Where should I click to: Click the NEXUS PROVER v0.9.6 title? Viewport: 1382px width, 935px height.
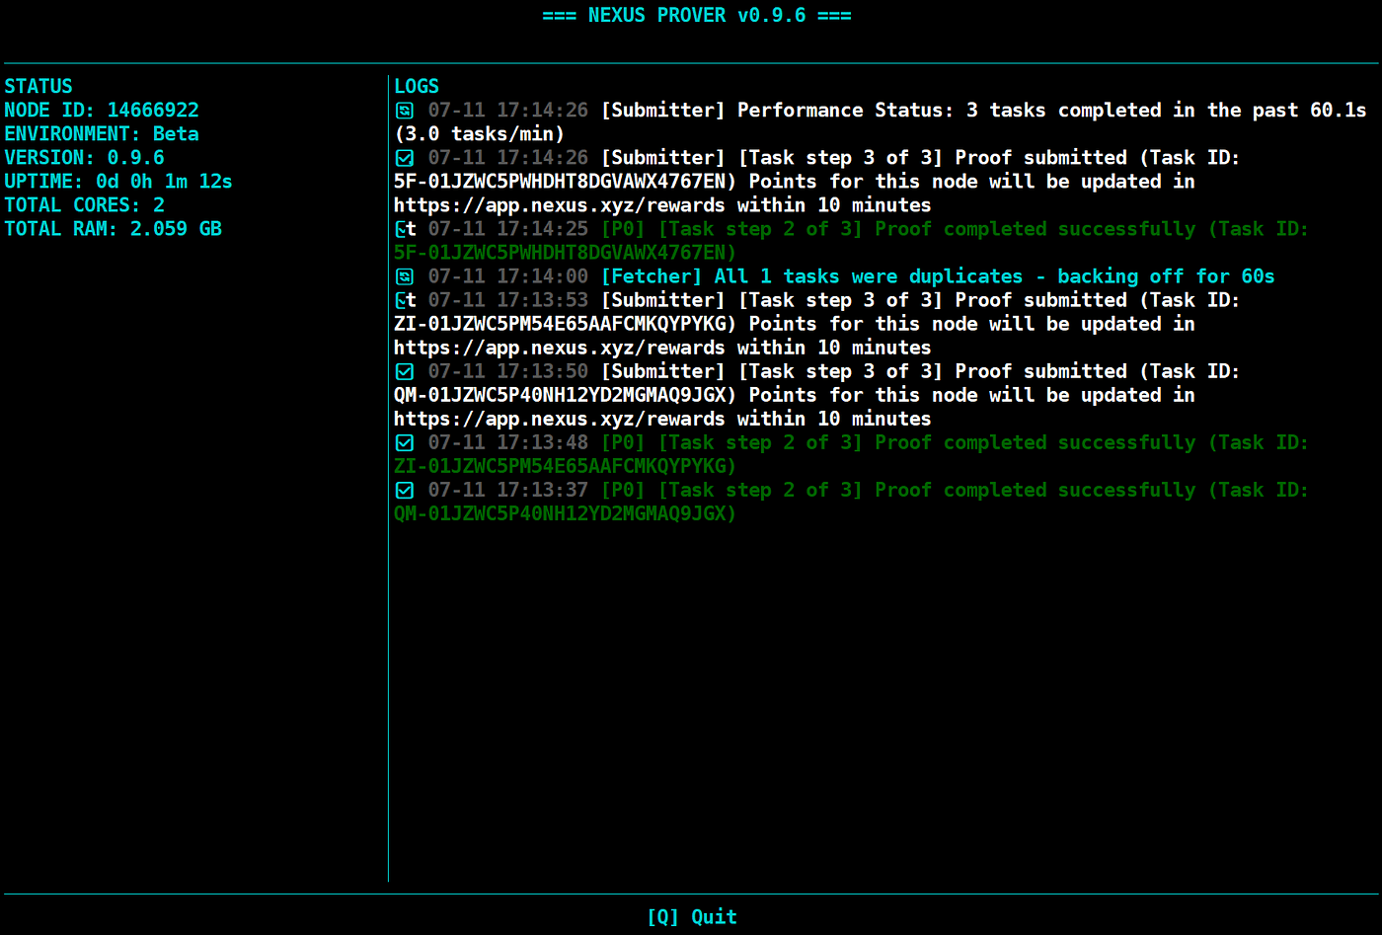697,15
